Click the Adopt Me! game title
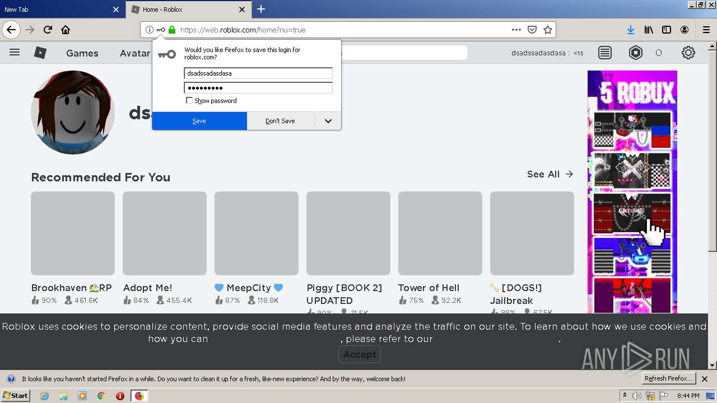The height and width of the screenshot is (403, 717). [147, 288]
